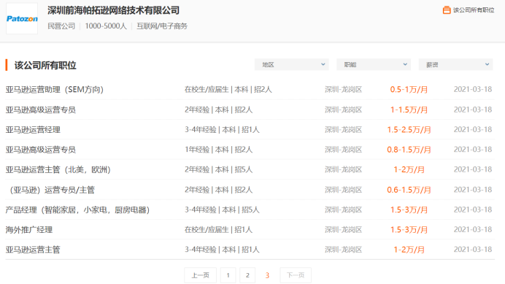Viewport: 505px width, 284px height.
Task: Open 该公司所有职位 link at top right
Action: pos(474,10)
